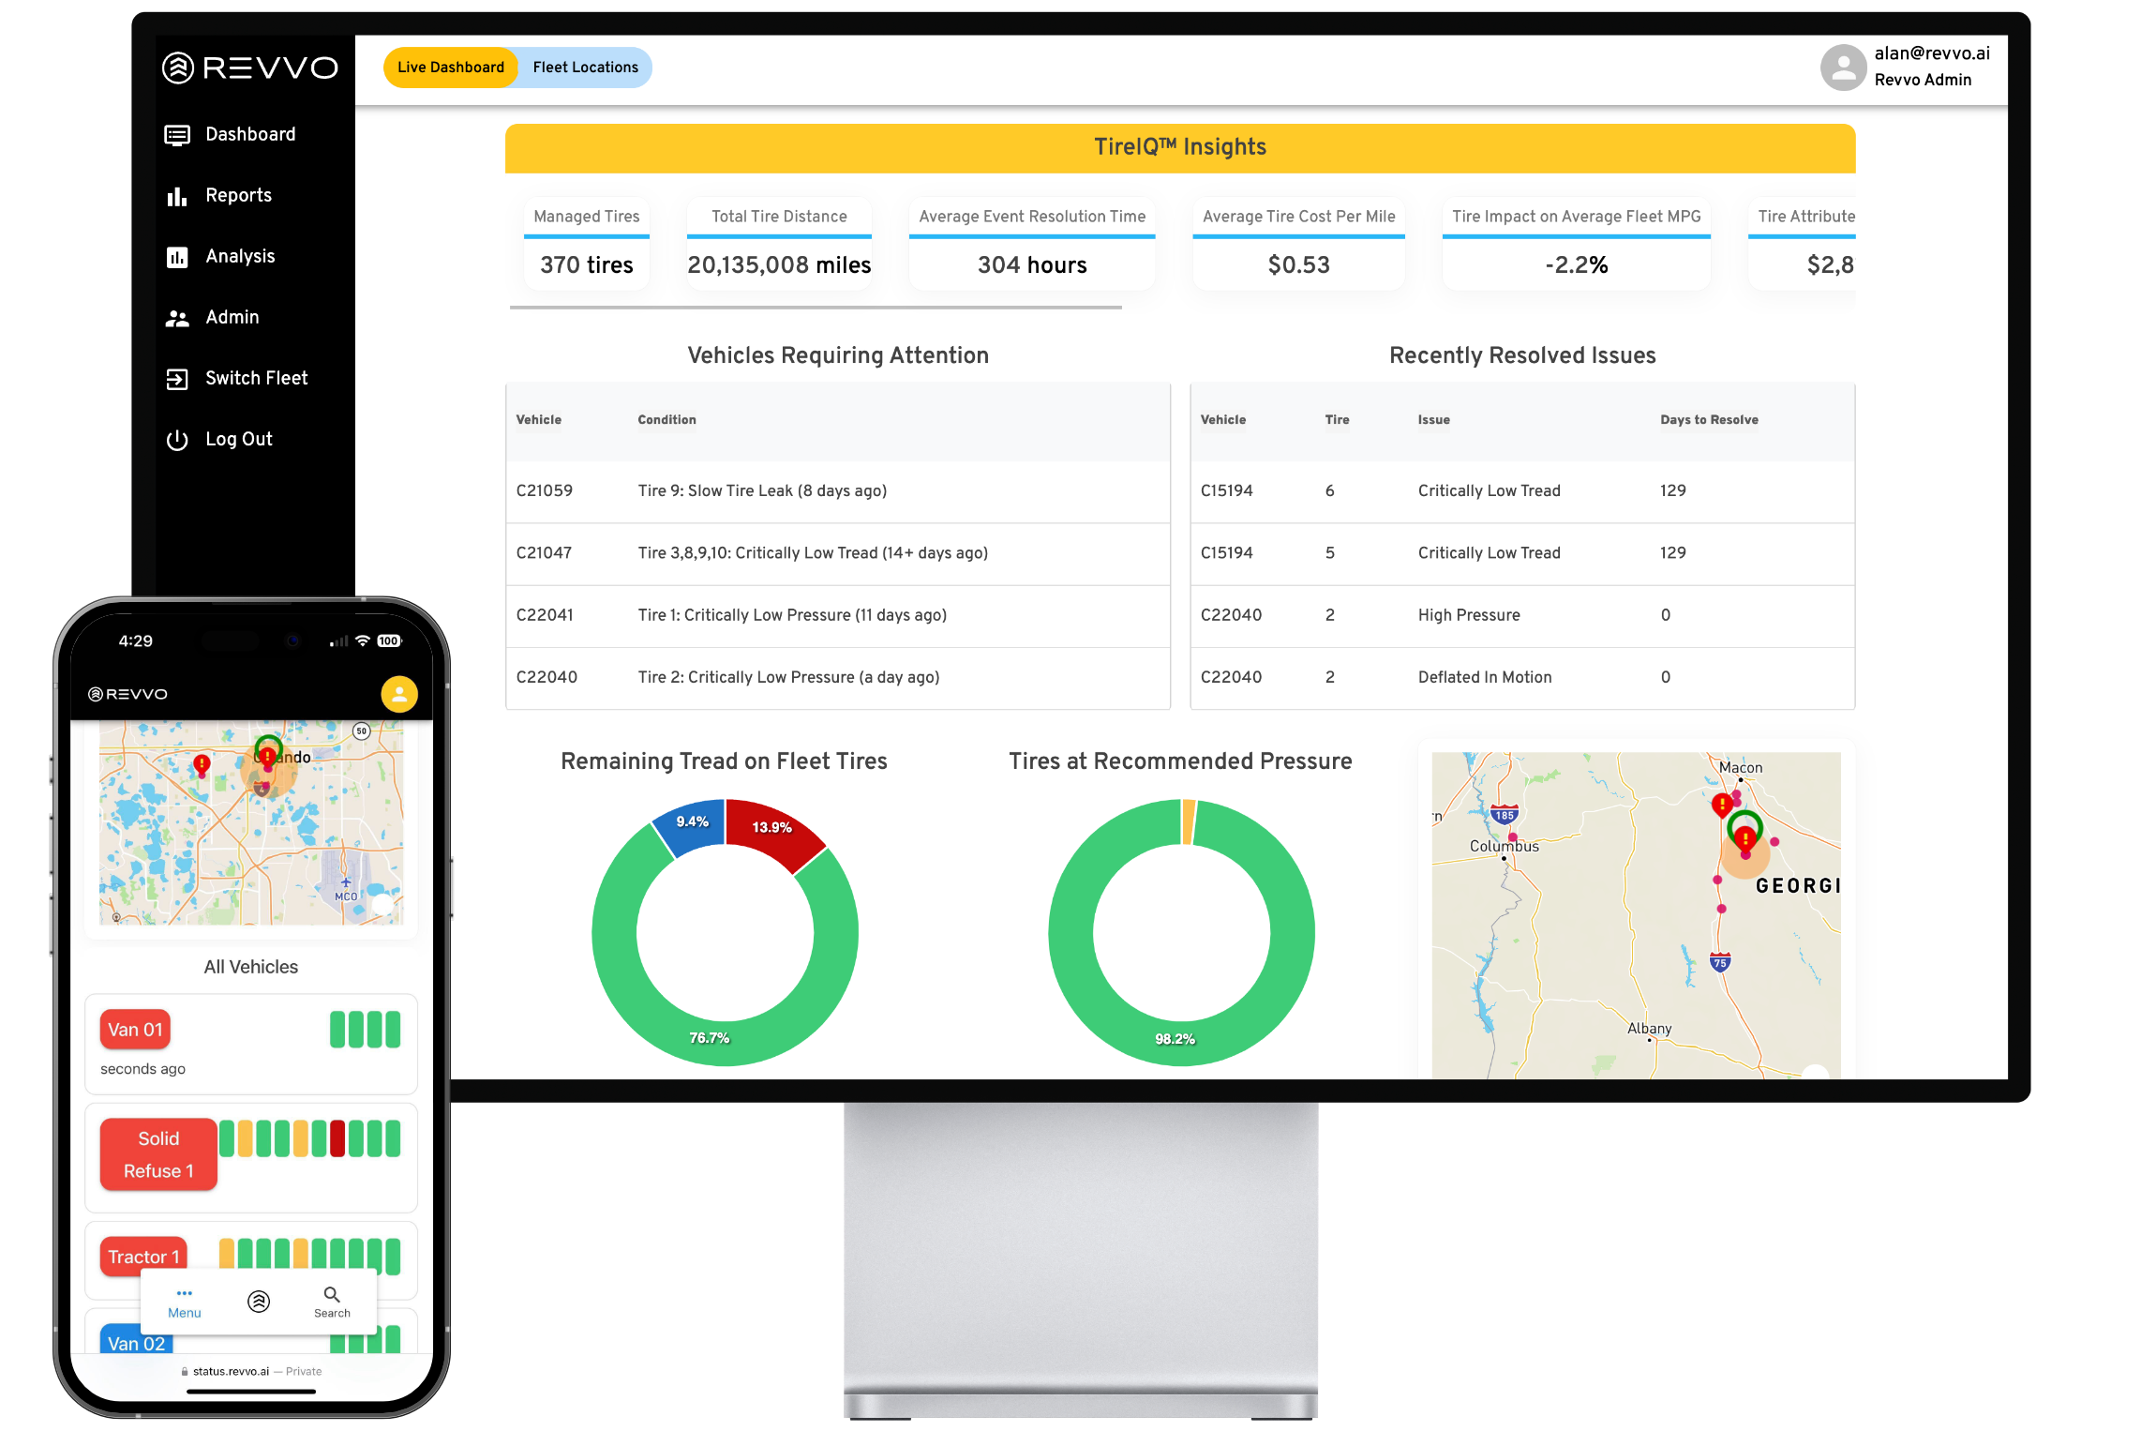Click Days to Resolve column header
Image resolution: width=2156 pixels, height=1431 pixels.
(x=1709, y=420)
